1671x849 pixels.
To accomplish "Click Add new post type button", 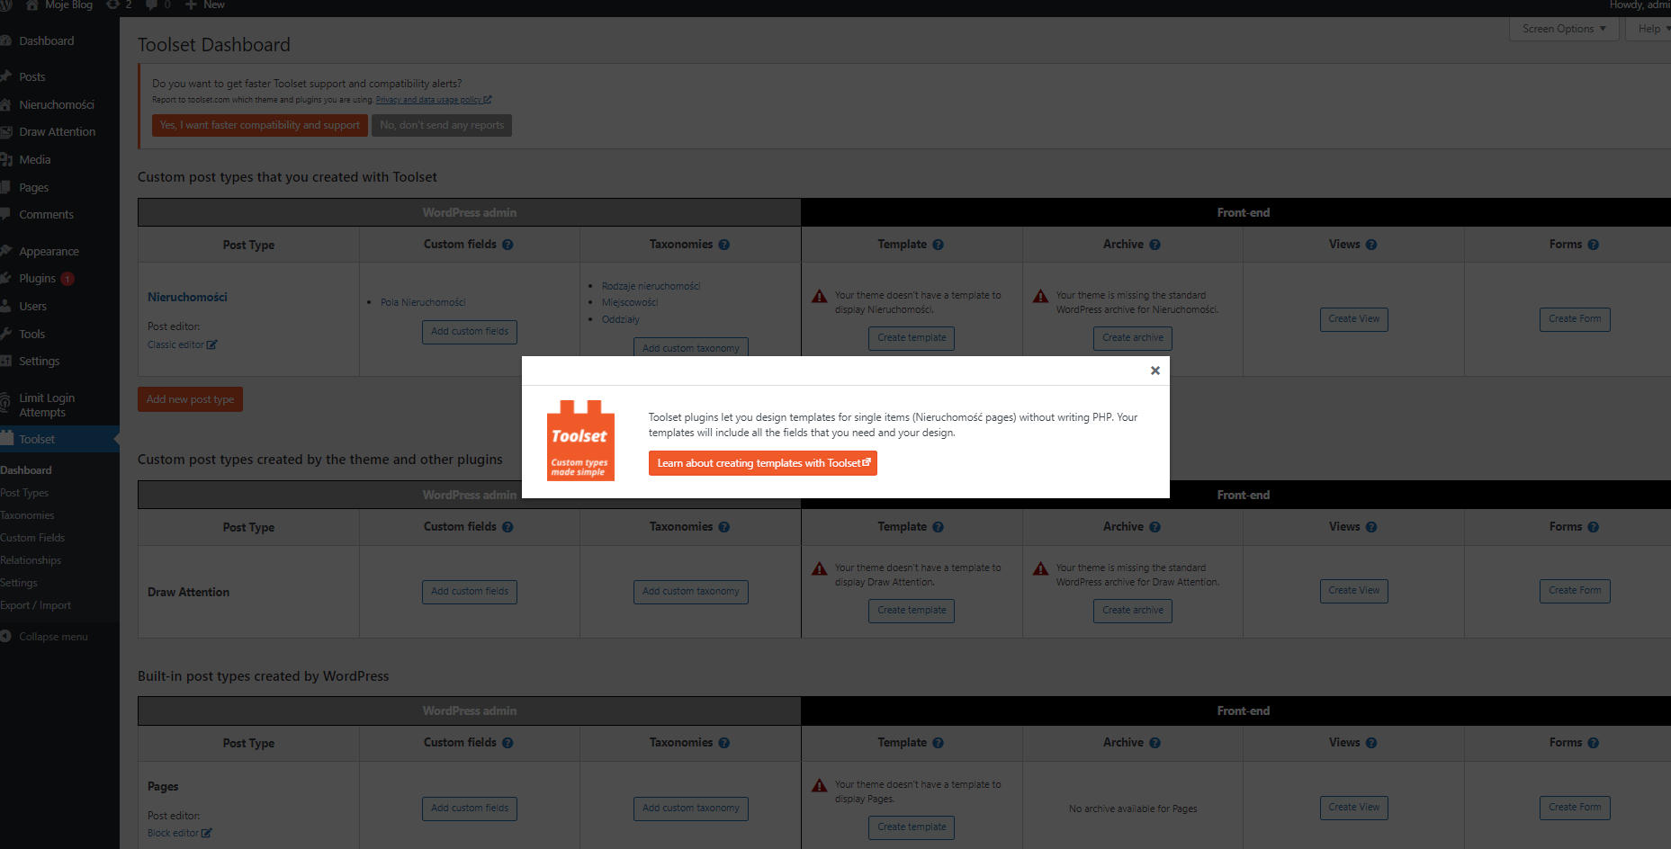I will pos(190,399).
